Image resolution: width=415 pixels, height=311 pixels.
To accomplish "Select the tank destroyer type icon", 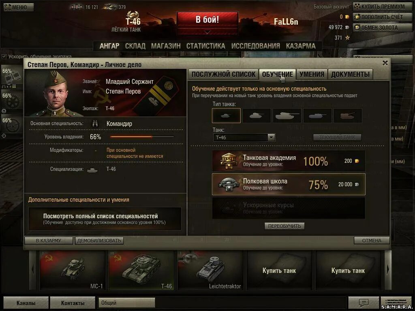I will pyautogui.click(x=317, y=115).
